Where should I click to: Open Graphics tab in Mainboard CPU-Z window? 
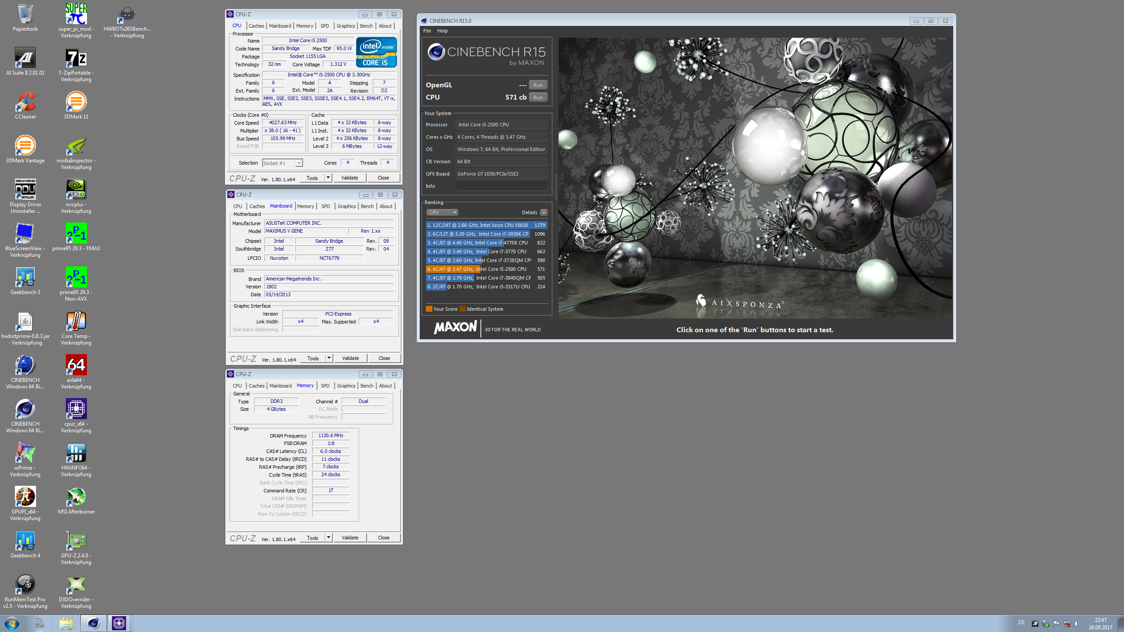coord(347,206)
